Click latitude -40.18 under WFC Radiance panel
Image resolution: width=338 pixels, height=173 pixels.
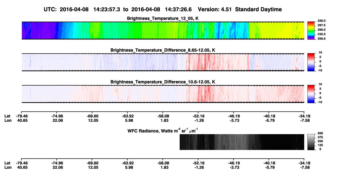tap(269, 163)
